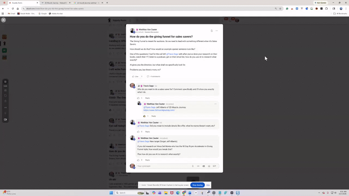
Task: Click the Your comment input field
Action: (x=164, y=166)
